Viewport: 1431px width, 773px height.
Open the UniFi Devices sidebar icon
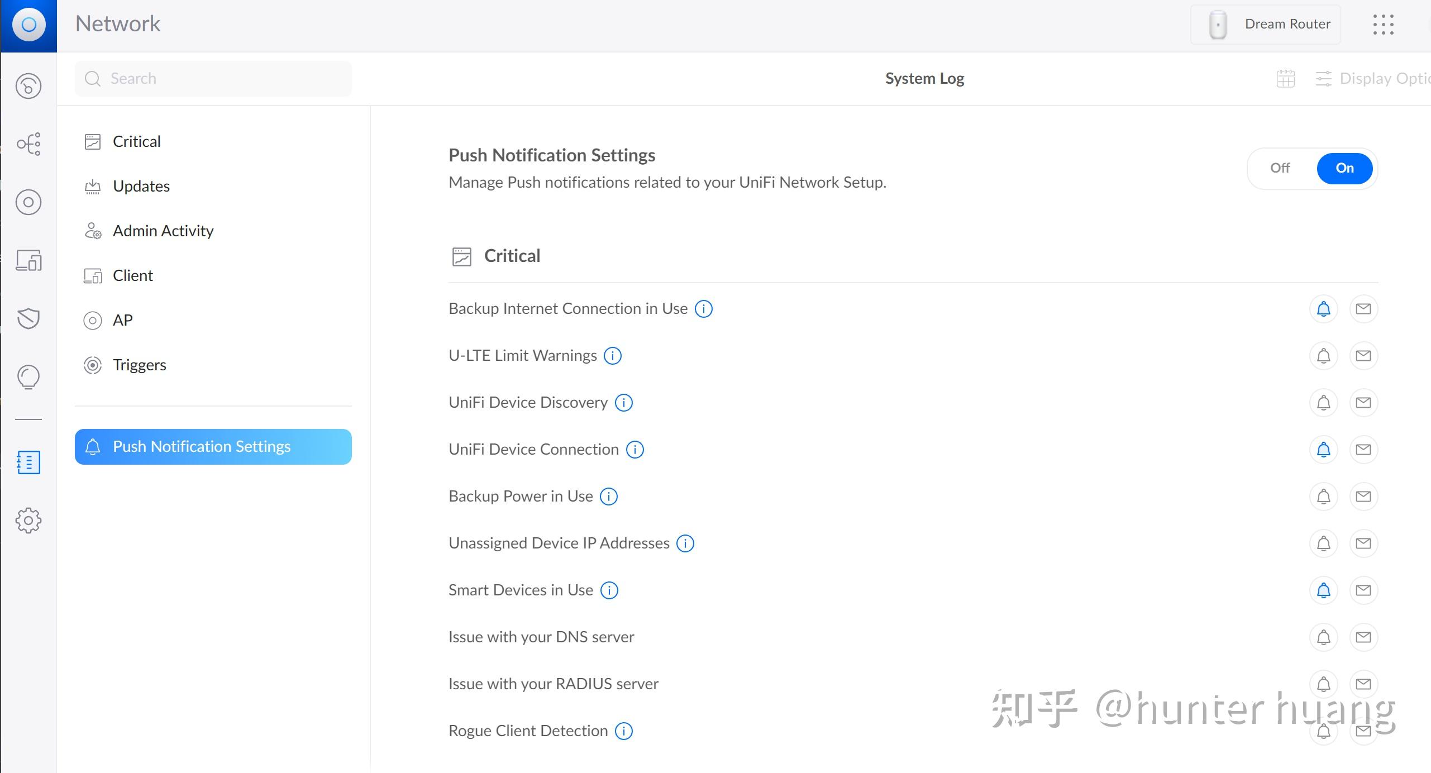28,202
